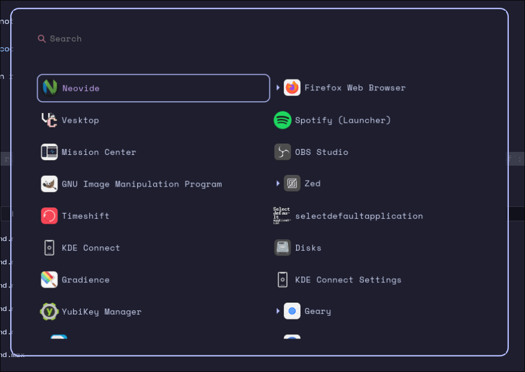Select the Mission Center icon
The width and height of the screenshot is (525, 372).
(49, 152)
